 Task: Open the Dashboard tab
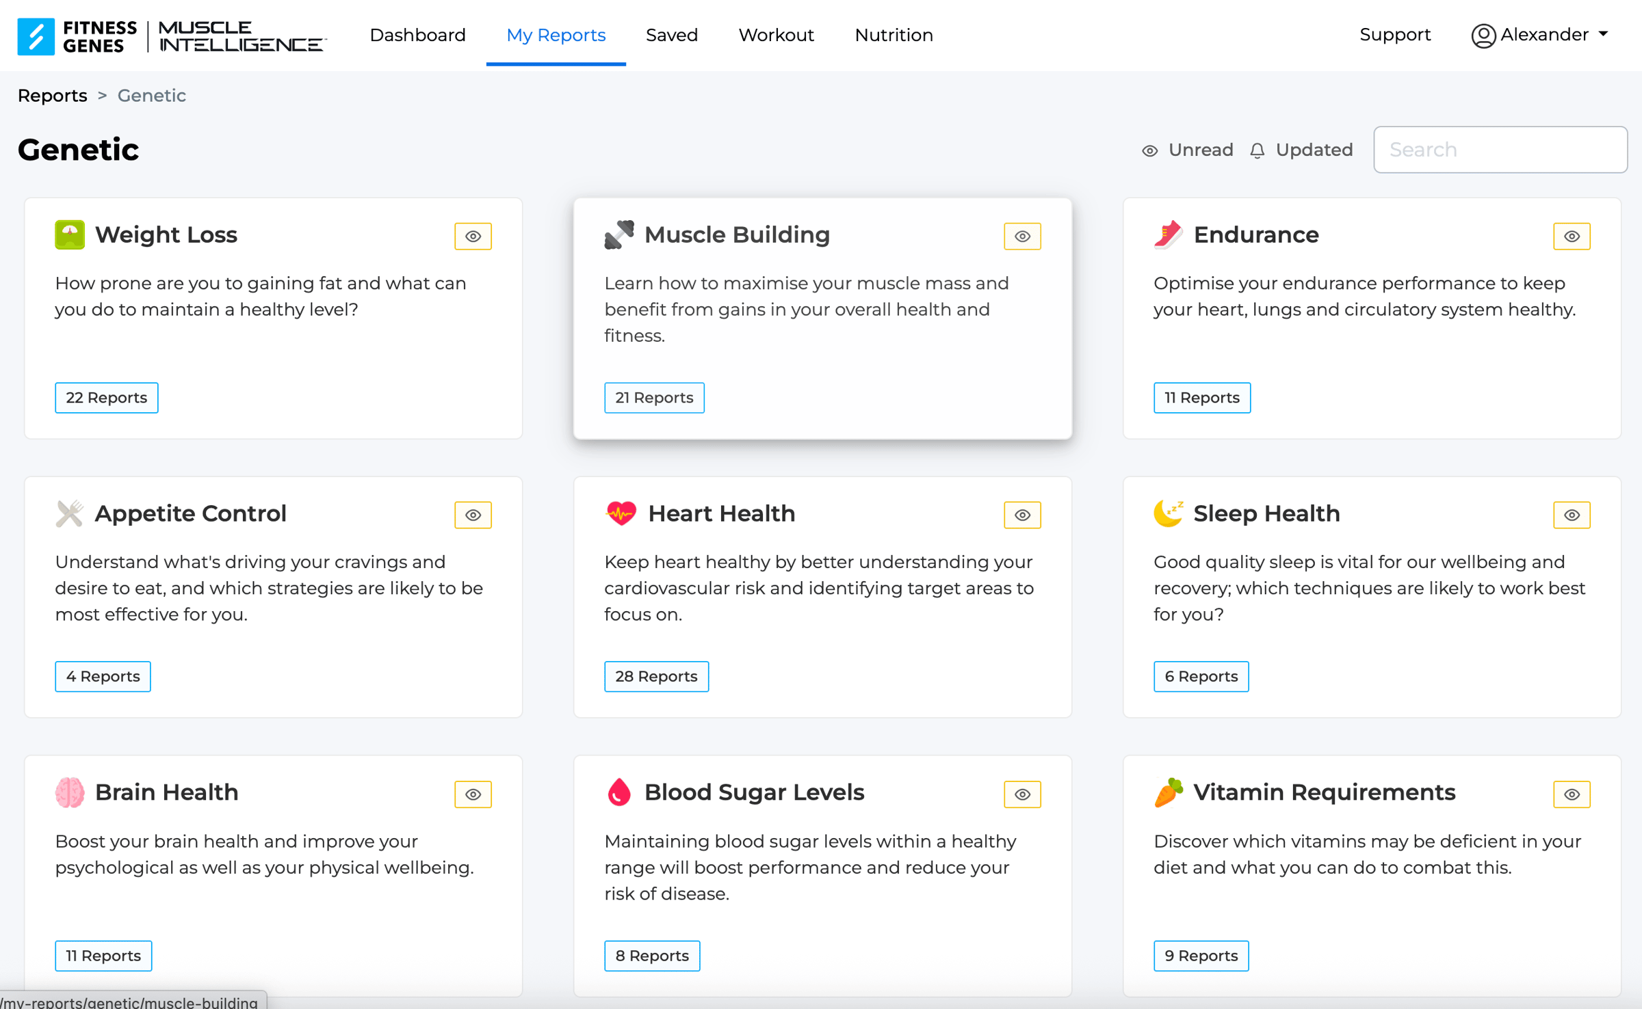point(417,35)
